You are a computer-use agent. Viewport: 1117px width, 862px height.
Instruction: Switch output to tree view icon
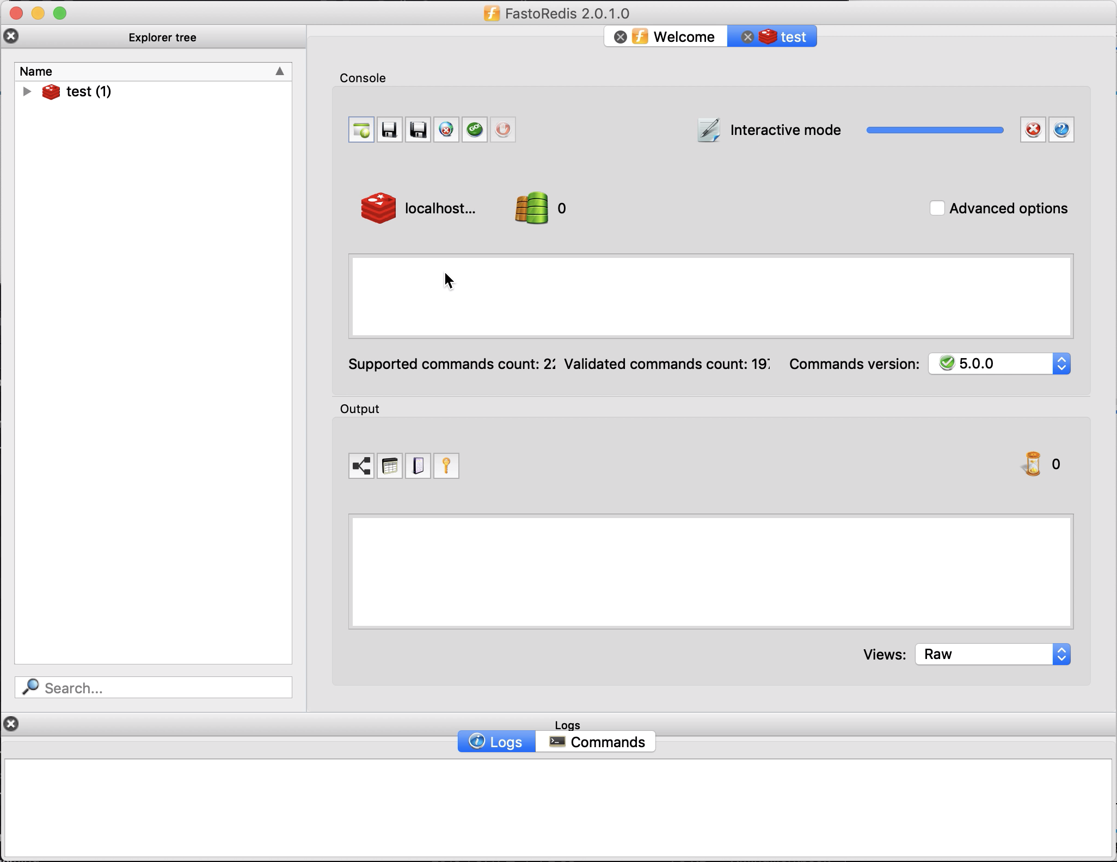(x=361, y=466)
